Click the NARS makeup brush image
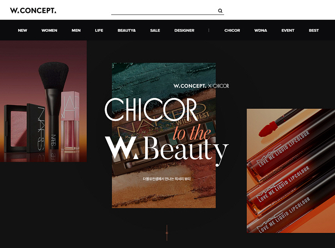 43,102
